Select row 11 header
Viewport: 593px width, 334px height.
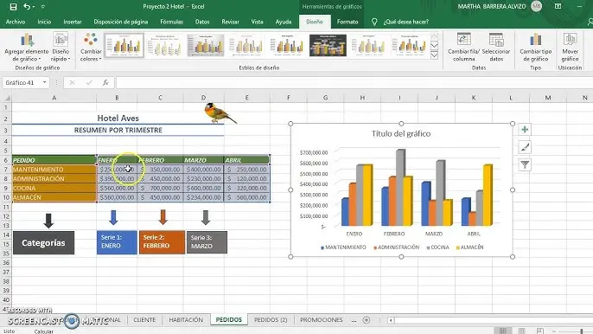(x=6, y=207)
